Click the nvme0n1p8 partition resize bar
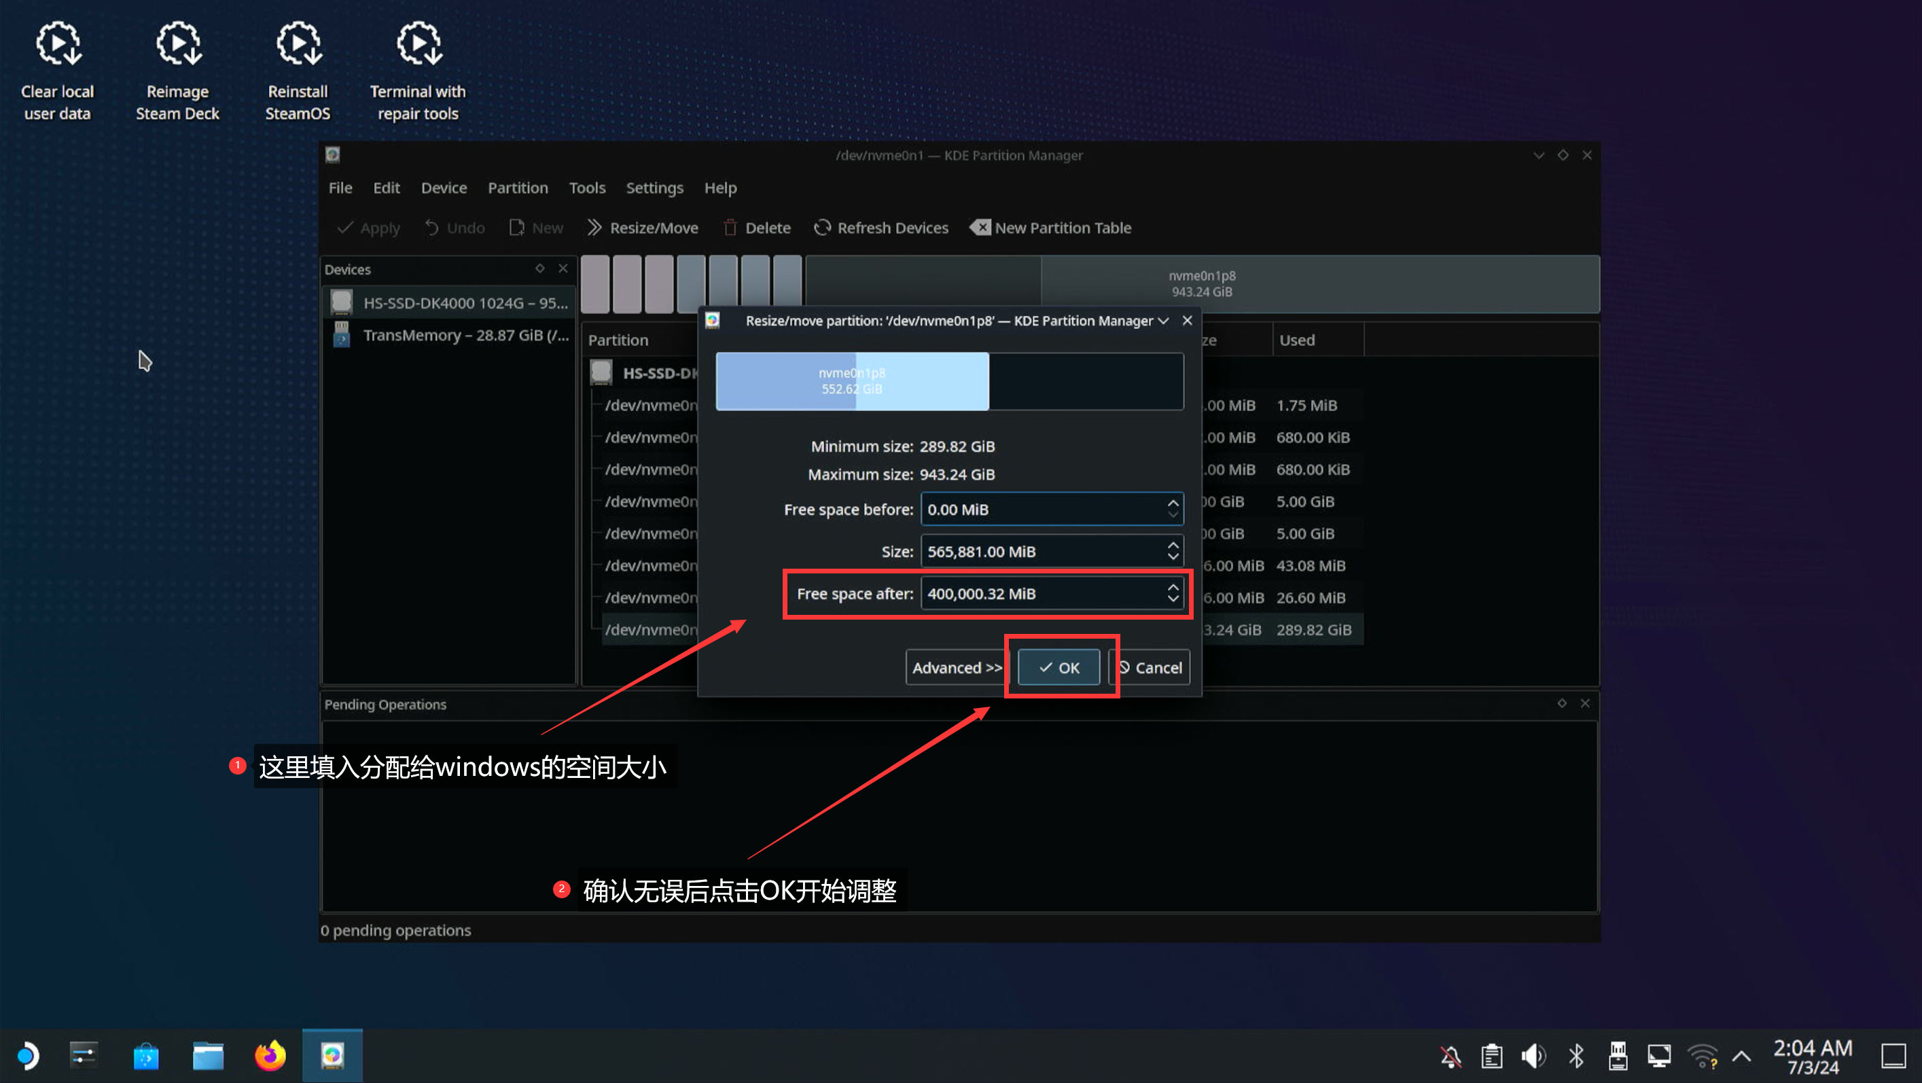This screenshot has width=1922, height=1083. (852, 381)
